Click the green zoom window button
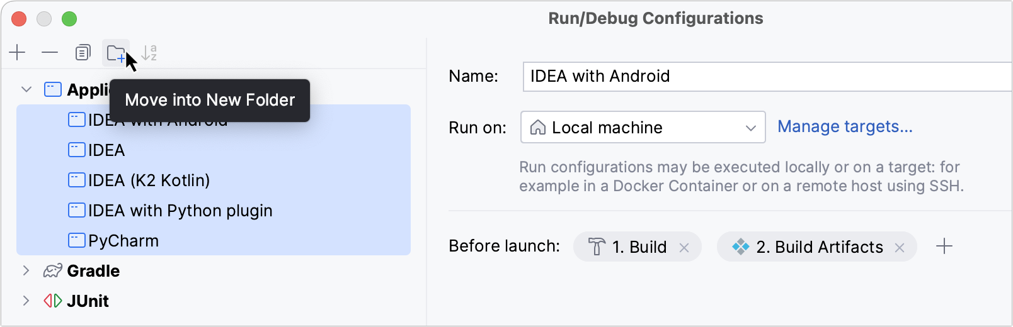 coord(69,19)
